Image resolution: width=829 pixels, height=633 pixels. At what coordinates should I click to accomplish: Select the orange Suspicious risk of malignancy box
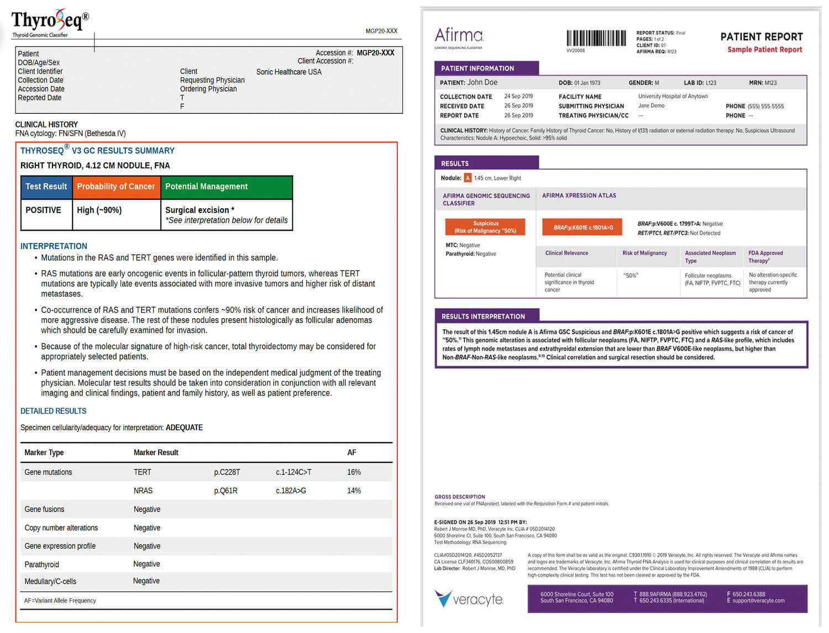[x=485, y=227]
